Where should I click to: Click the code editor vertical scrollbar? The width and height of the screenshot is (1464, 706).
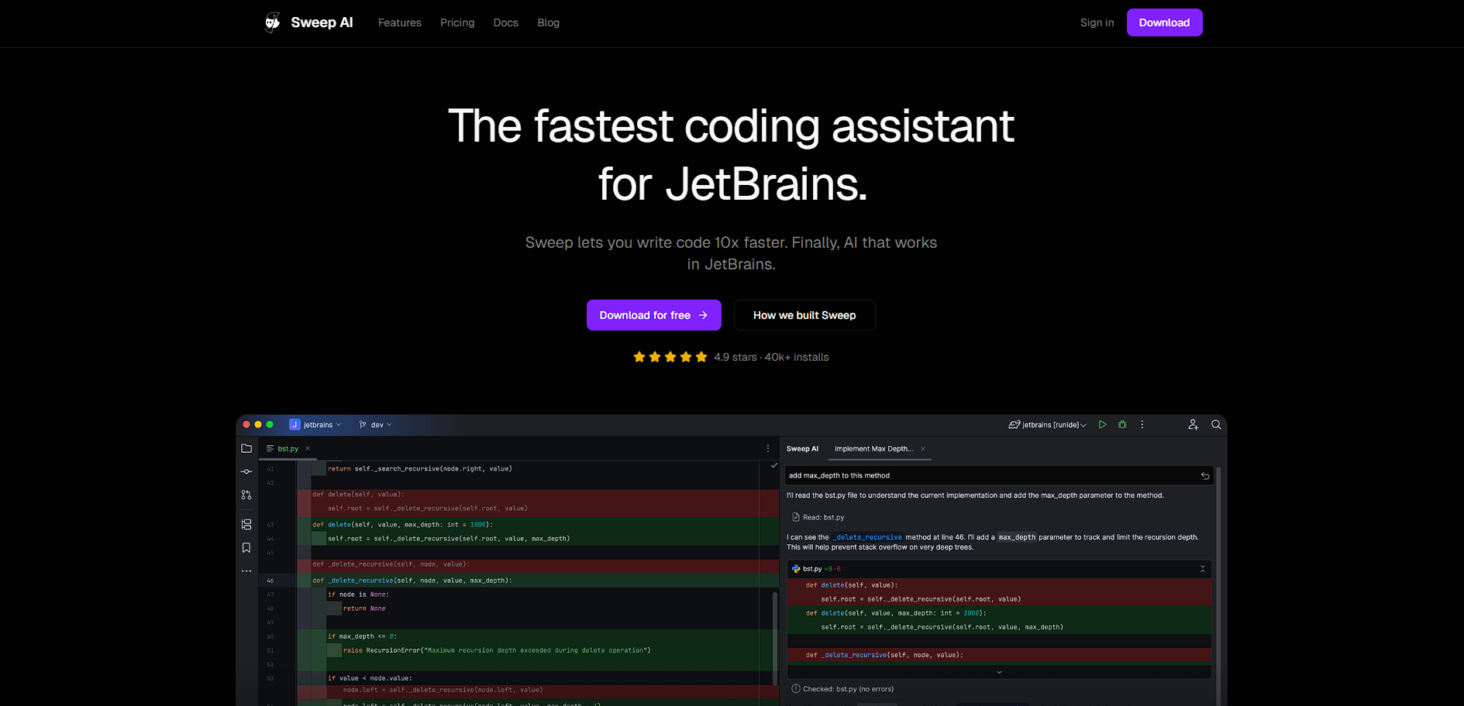pos(775,638)
